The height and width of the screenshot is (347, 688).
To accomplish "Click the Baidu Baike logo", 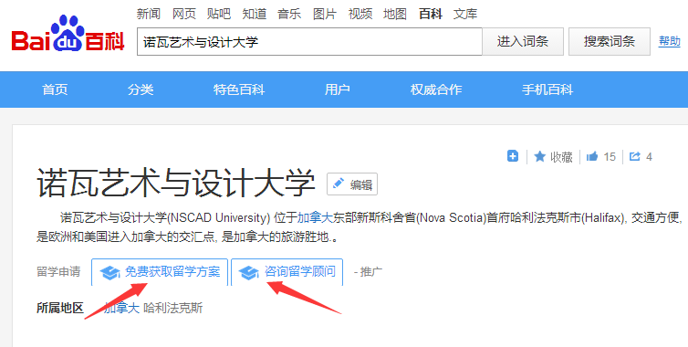I will pyautogui.click(x=68, y=35).
